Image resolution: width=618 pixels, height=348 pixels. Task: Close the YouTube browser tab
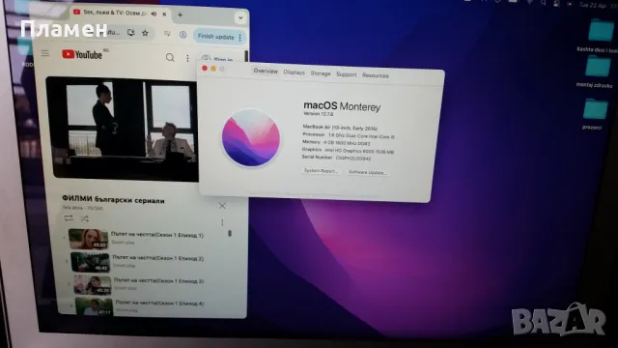(x=164, y=14)
